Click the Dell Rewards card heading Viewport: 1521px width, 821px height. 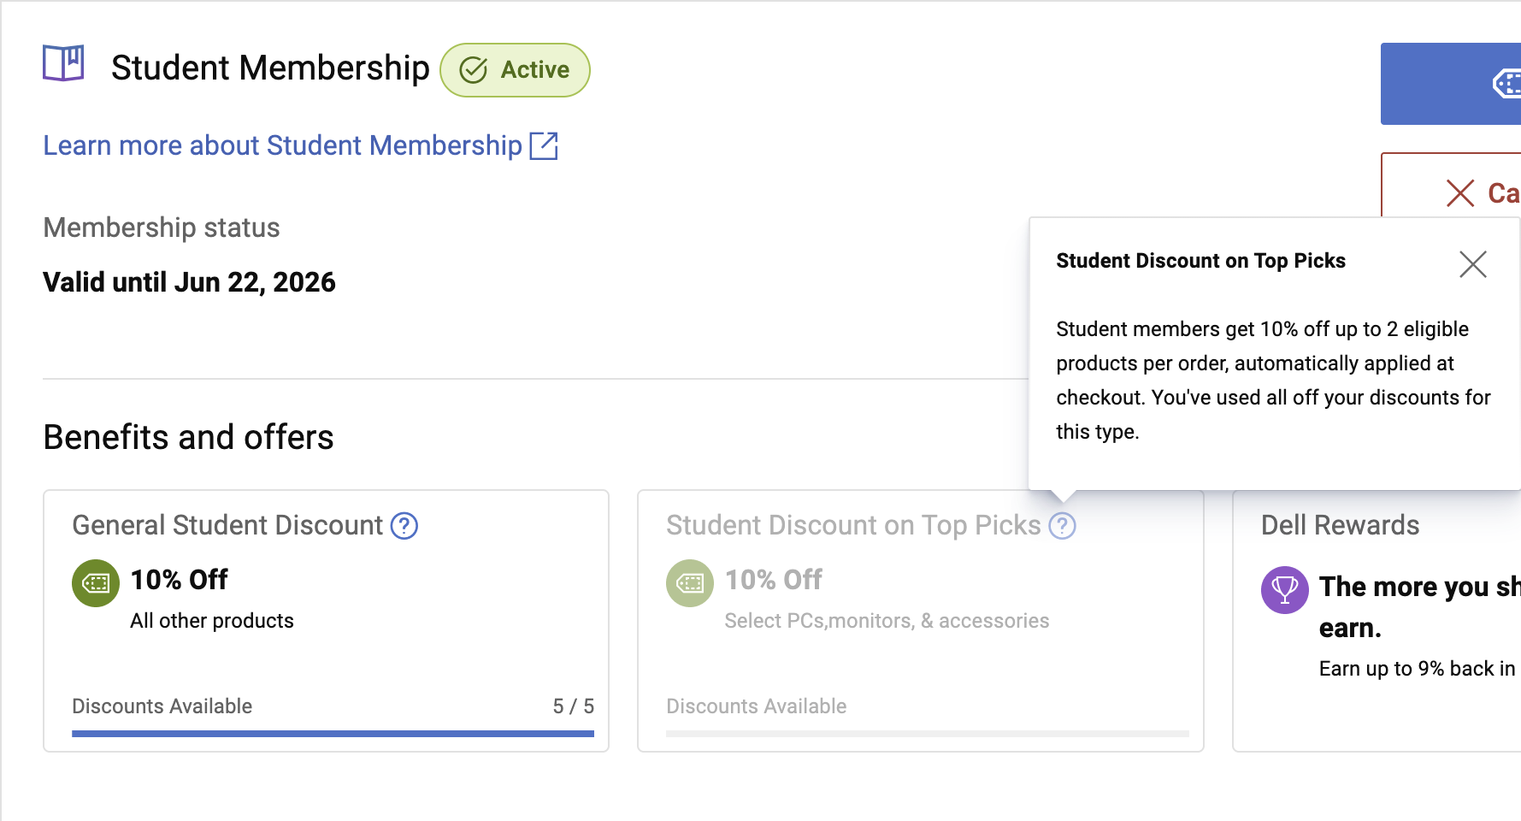click(x=1340, y=525)
